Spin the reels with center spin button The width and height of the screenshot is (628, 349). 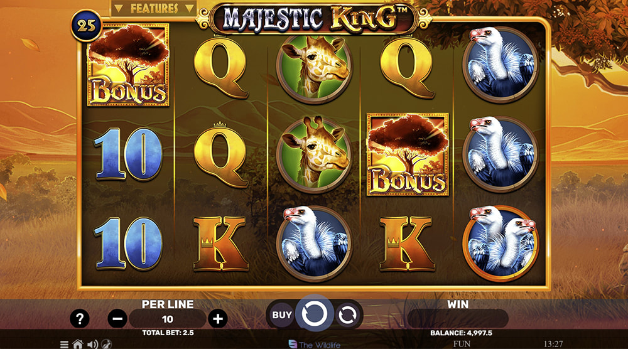(315, 313)
